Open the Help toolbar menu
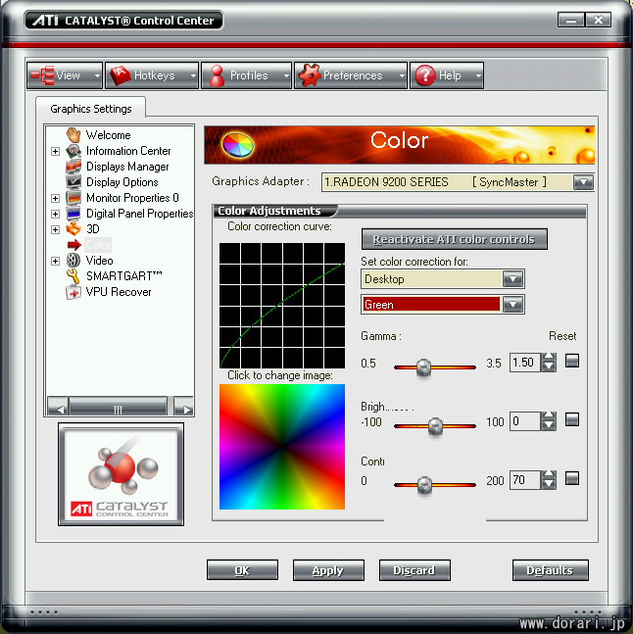The height and width of the screenshot is (634, 633). coord(447,75)
